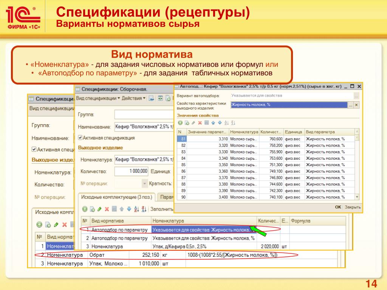Select quantity cell 740,100 in row 90

(x=271, y=197)
